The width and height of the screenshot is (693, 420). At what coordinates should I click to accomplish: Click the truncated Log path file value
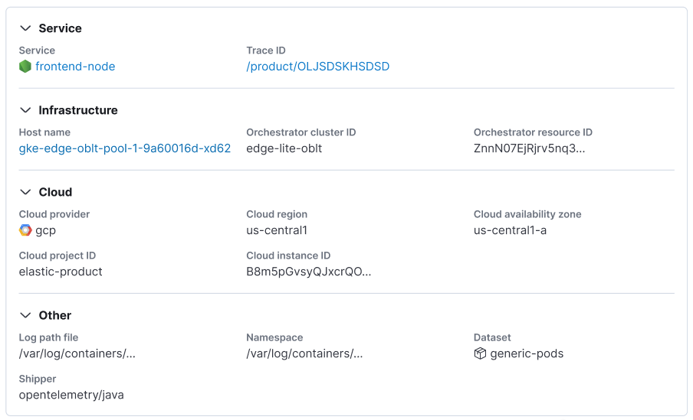[x=77, y=353]
